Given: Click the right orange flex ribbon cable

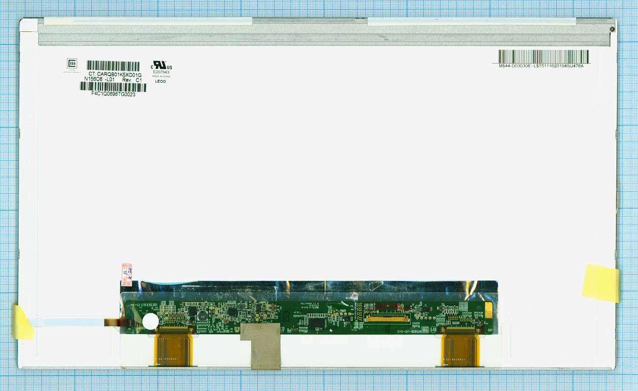Looking at the screenshot, I should [461, 347].
